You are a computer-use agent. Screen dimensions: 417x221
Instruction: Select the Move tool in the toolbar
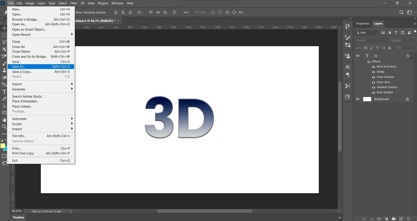4,28
